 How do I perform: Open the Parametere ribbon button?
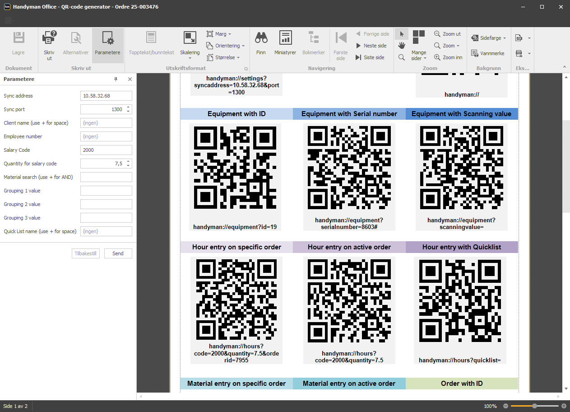pyautogui.click(x=107, y=45)
